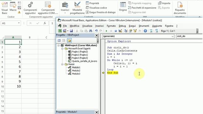
Task: Click the Break pause icon in VBE toolbar
Action: tap(111, 31)
